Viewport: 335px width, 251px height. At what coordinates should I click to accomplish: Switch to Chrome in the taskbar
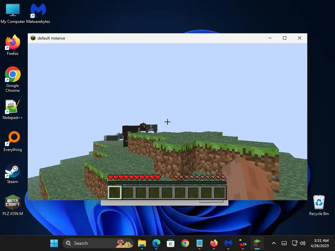pyautogui.click(x=185, y=243)
